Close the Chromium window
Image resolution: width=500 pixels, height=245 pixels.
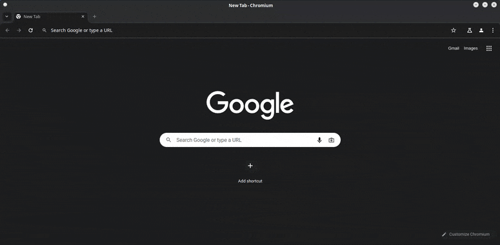(x=494, y=5)
